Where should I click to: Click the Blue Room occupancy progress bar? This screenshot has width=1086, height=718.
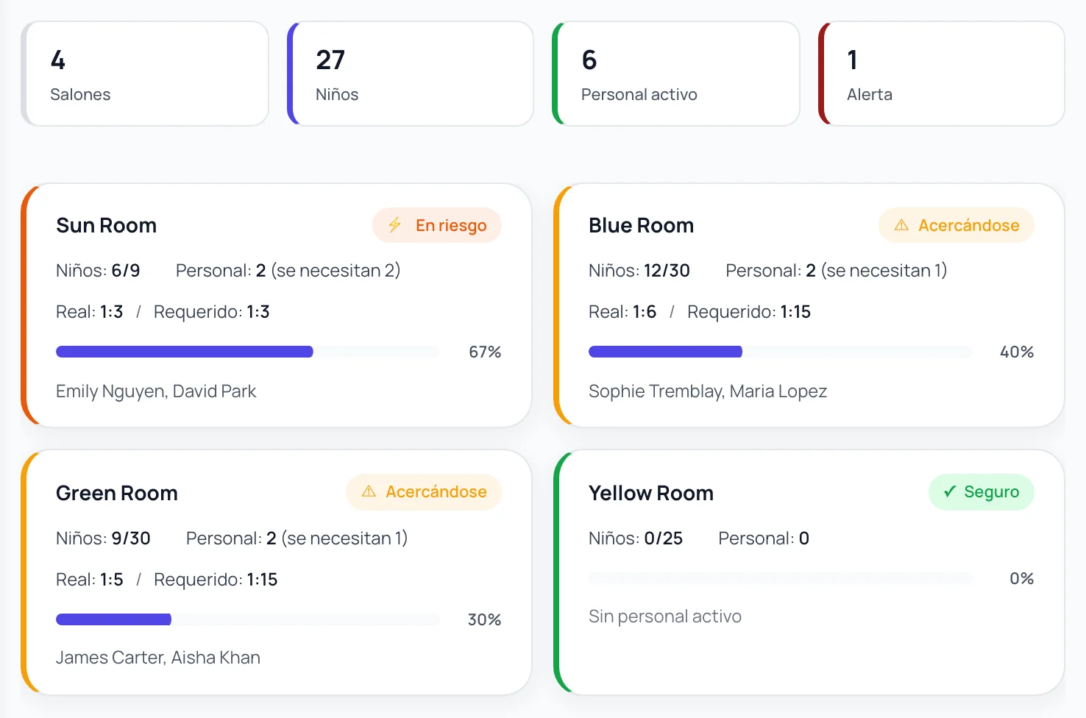tap(781, 352)
